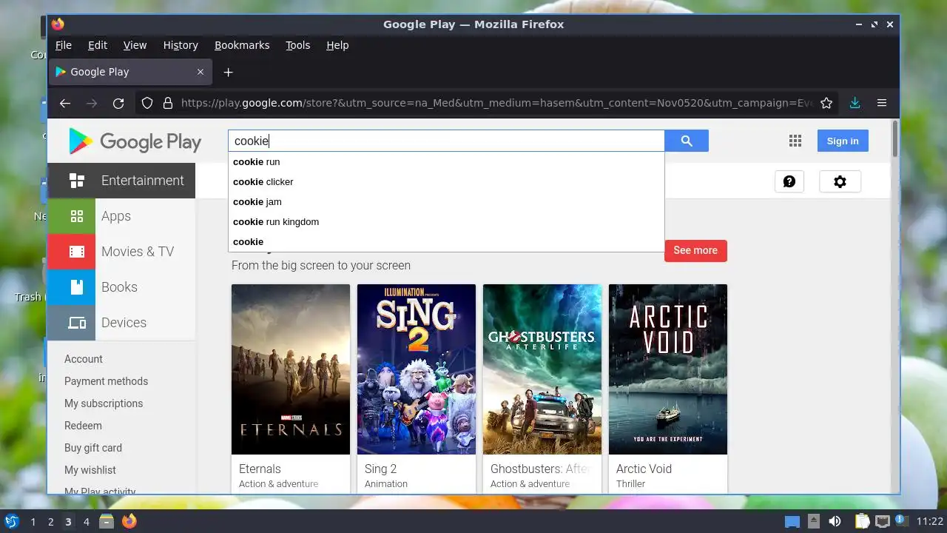
Task: Click the volume speaker tray icon
Action: pyautogui.click(x=835, y=521)
